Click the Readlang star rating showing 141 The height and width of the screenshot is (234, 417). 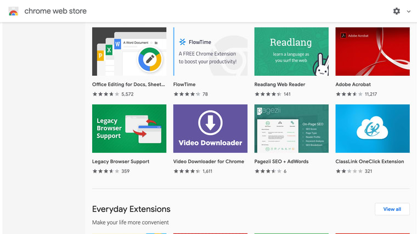point(272,94)
